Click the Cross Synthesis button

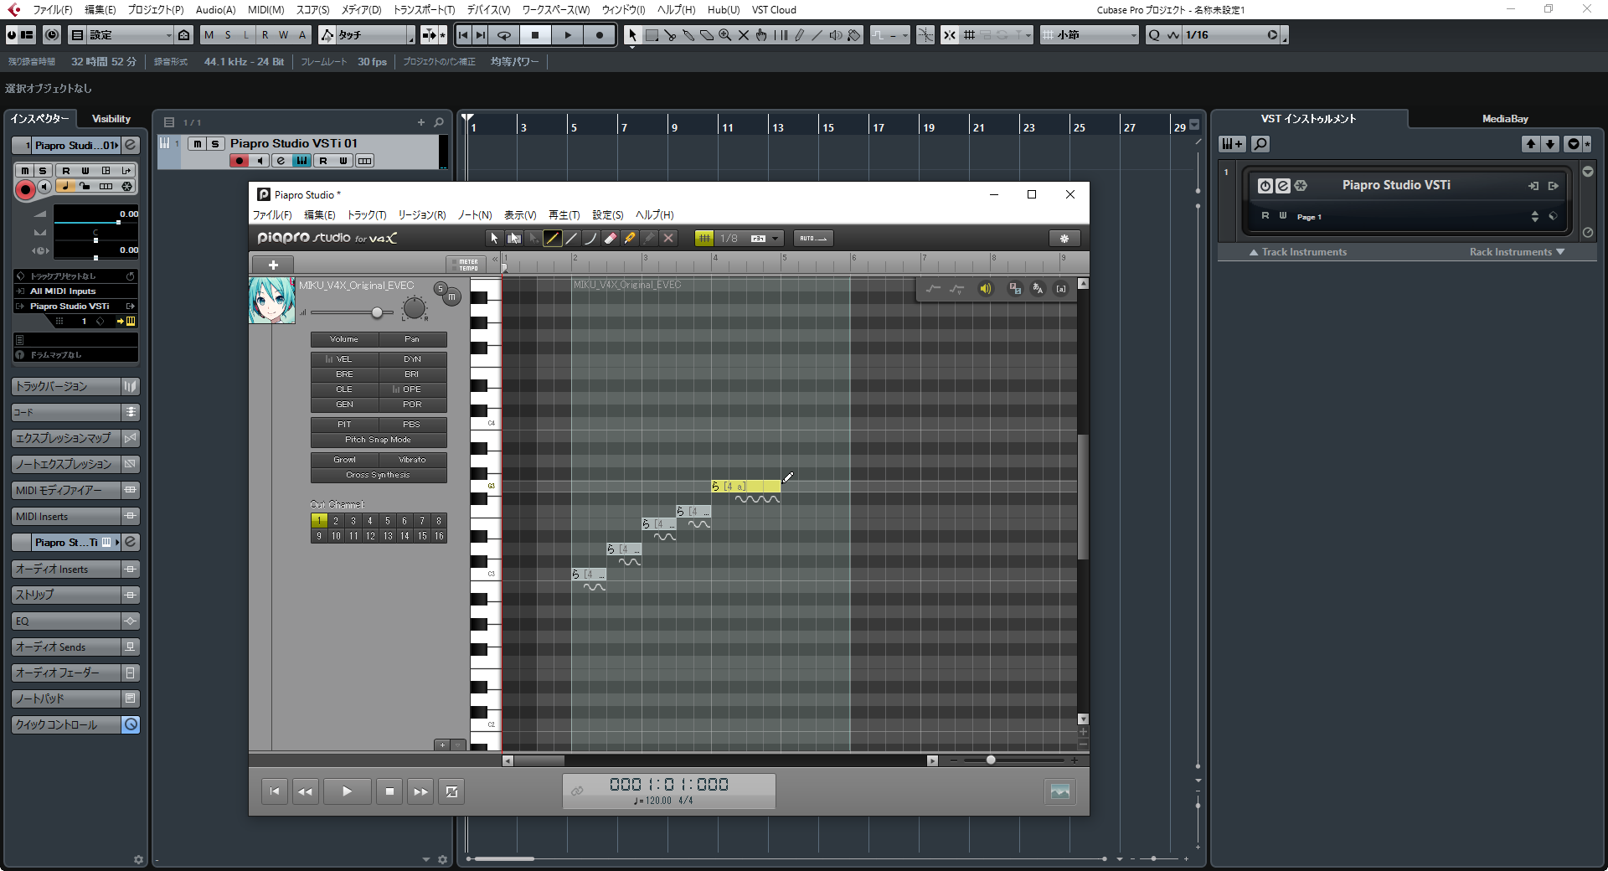[x=378, y=475]
